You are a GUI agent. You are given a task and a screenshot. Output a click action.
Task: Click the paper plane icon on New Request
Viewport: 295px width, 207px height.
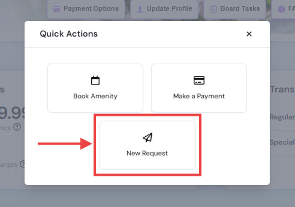click(148, 137)
